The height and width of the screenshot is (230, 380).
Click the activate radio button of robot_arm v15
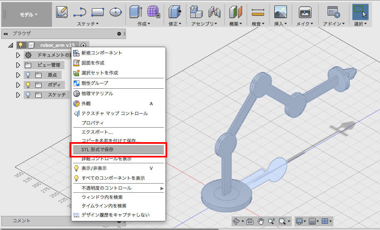pos(83,45)
